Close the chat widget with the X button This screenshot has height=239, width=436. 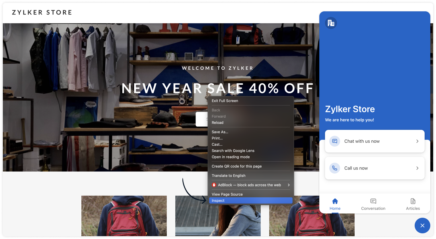point(422,225)
